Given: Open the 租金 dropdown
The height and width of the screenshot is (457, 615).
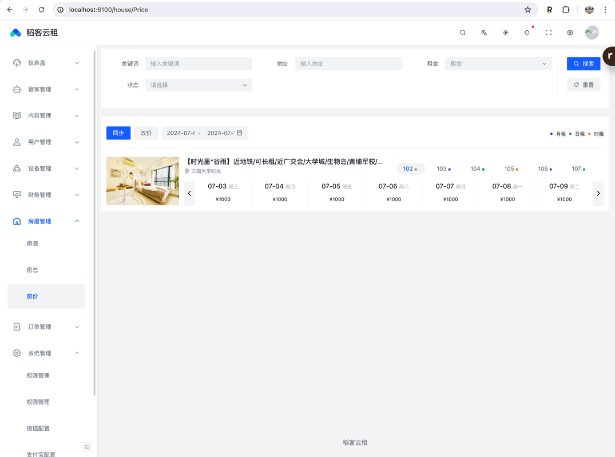Looking at the screenshot, I should pos(498,64).
